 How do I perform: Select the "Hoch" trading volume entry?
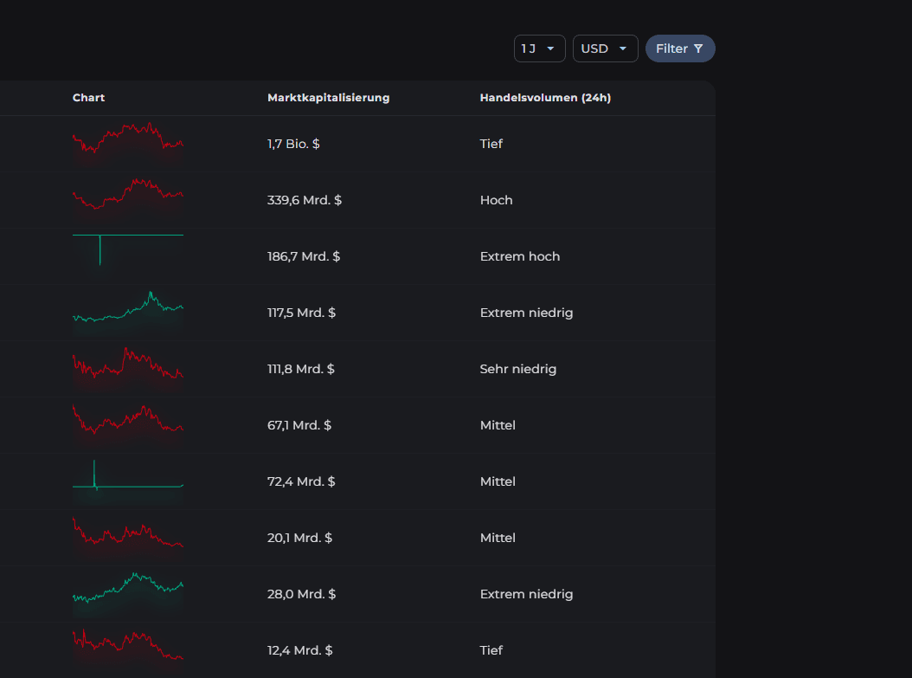496,200
